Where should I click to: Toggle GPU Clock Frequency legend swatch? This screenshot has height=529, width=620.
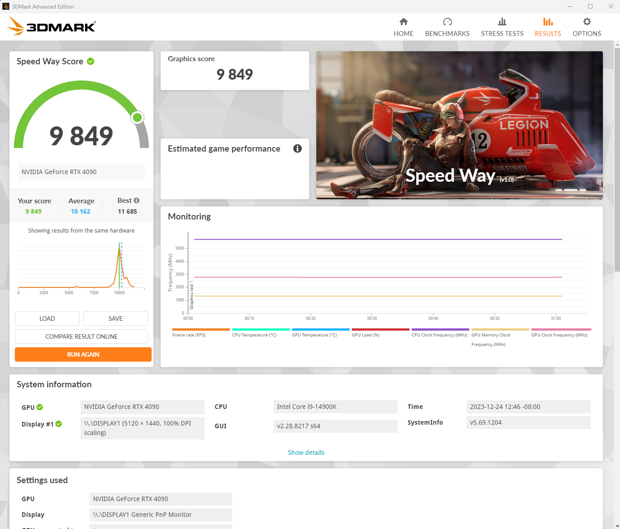561,329
